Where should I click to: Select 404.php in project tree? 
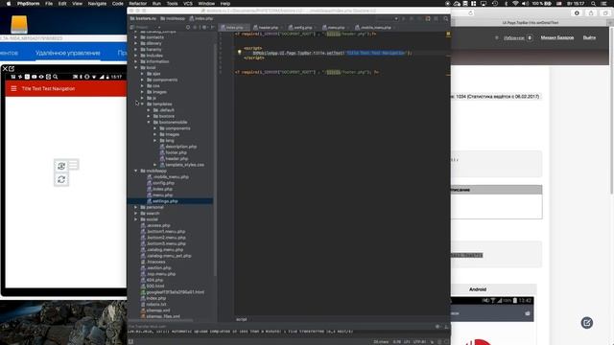point(154,280)
